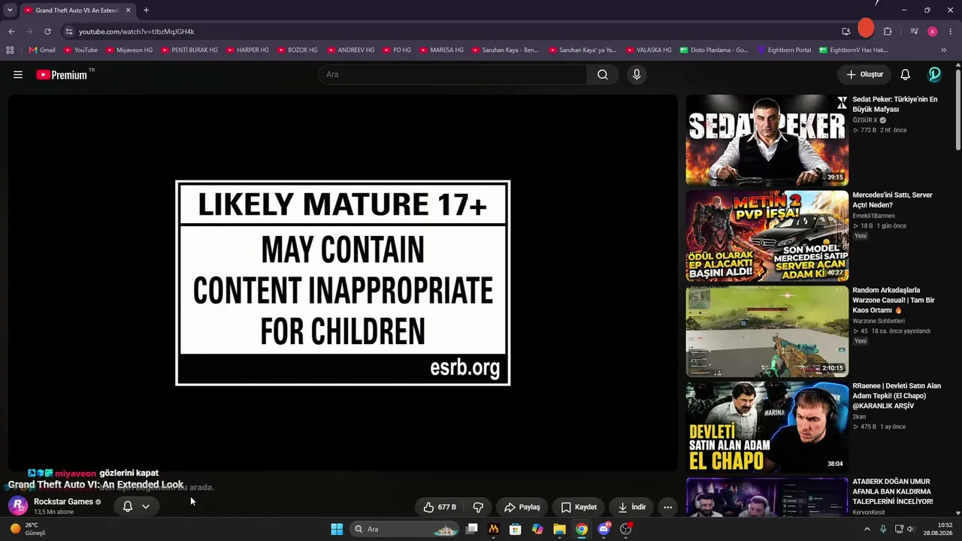
Task: Open the YouTube guide hamburger menu
Action: pyautogui.click(x=18, y=74)
